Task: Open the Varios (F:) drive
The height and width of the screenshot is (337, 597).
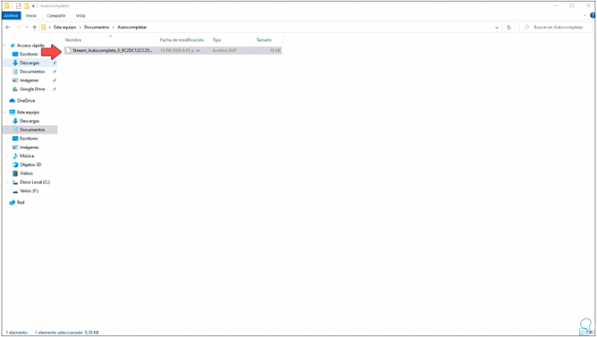Action: (x=29, y=191)
